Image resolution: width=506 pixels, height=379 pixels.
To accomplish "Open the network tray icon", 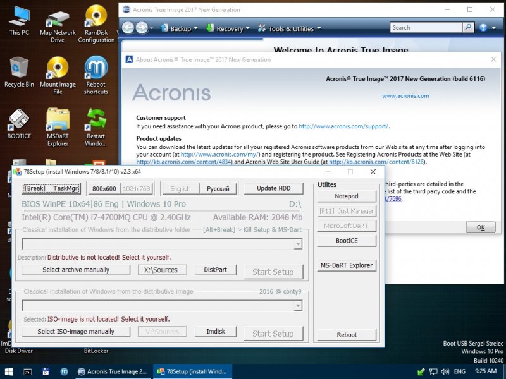I will click(433, 371).
